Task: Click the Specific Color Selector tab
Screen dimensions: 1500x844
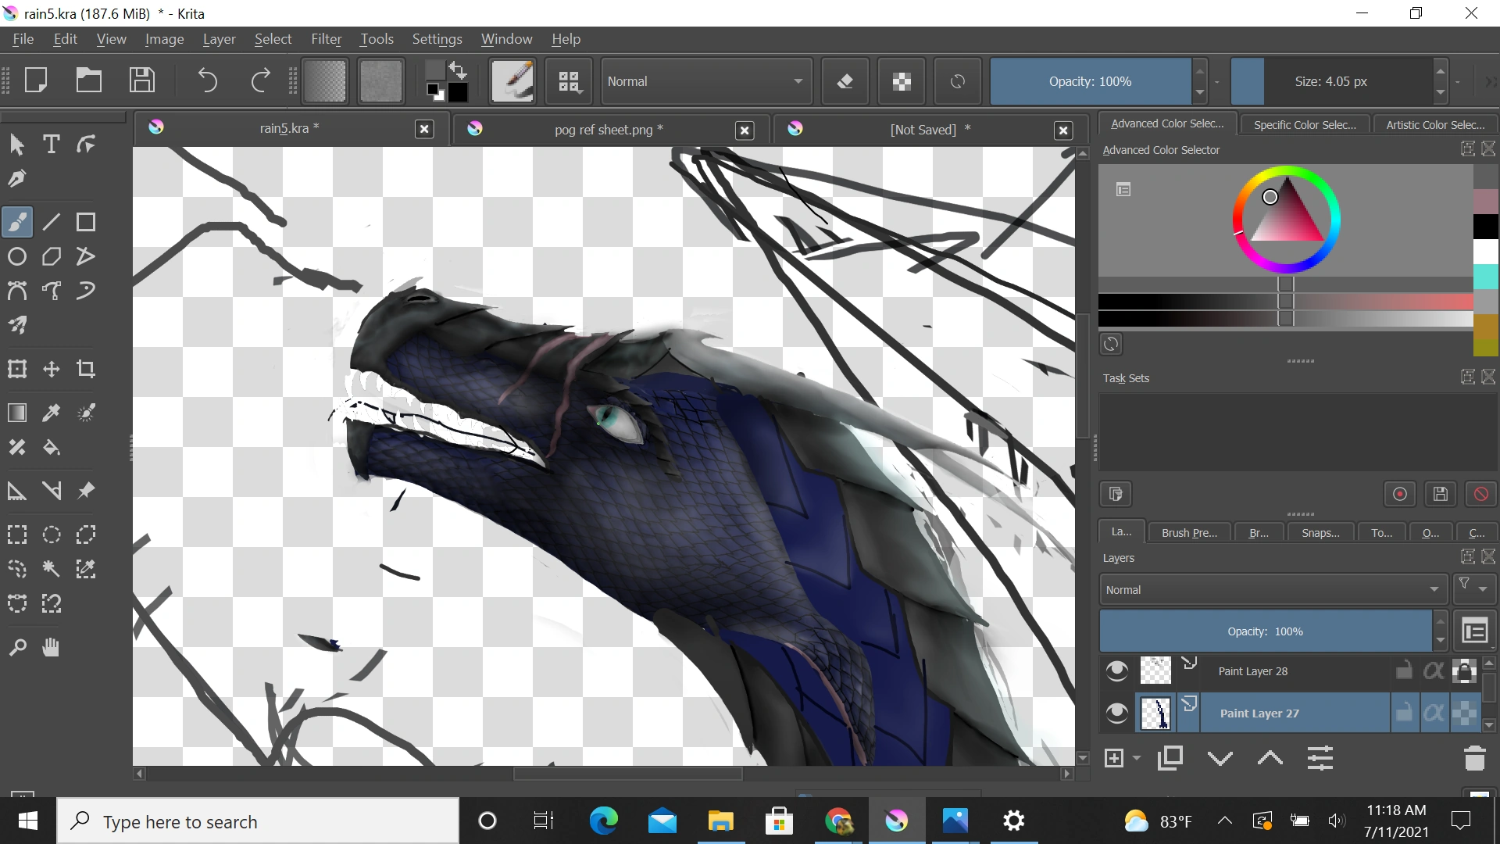Action: coord(1304,123)
